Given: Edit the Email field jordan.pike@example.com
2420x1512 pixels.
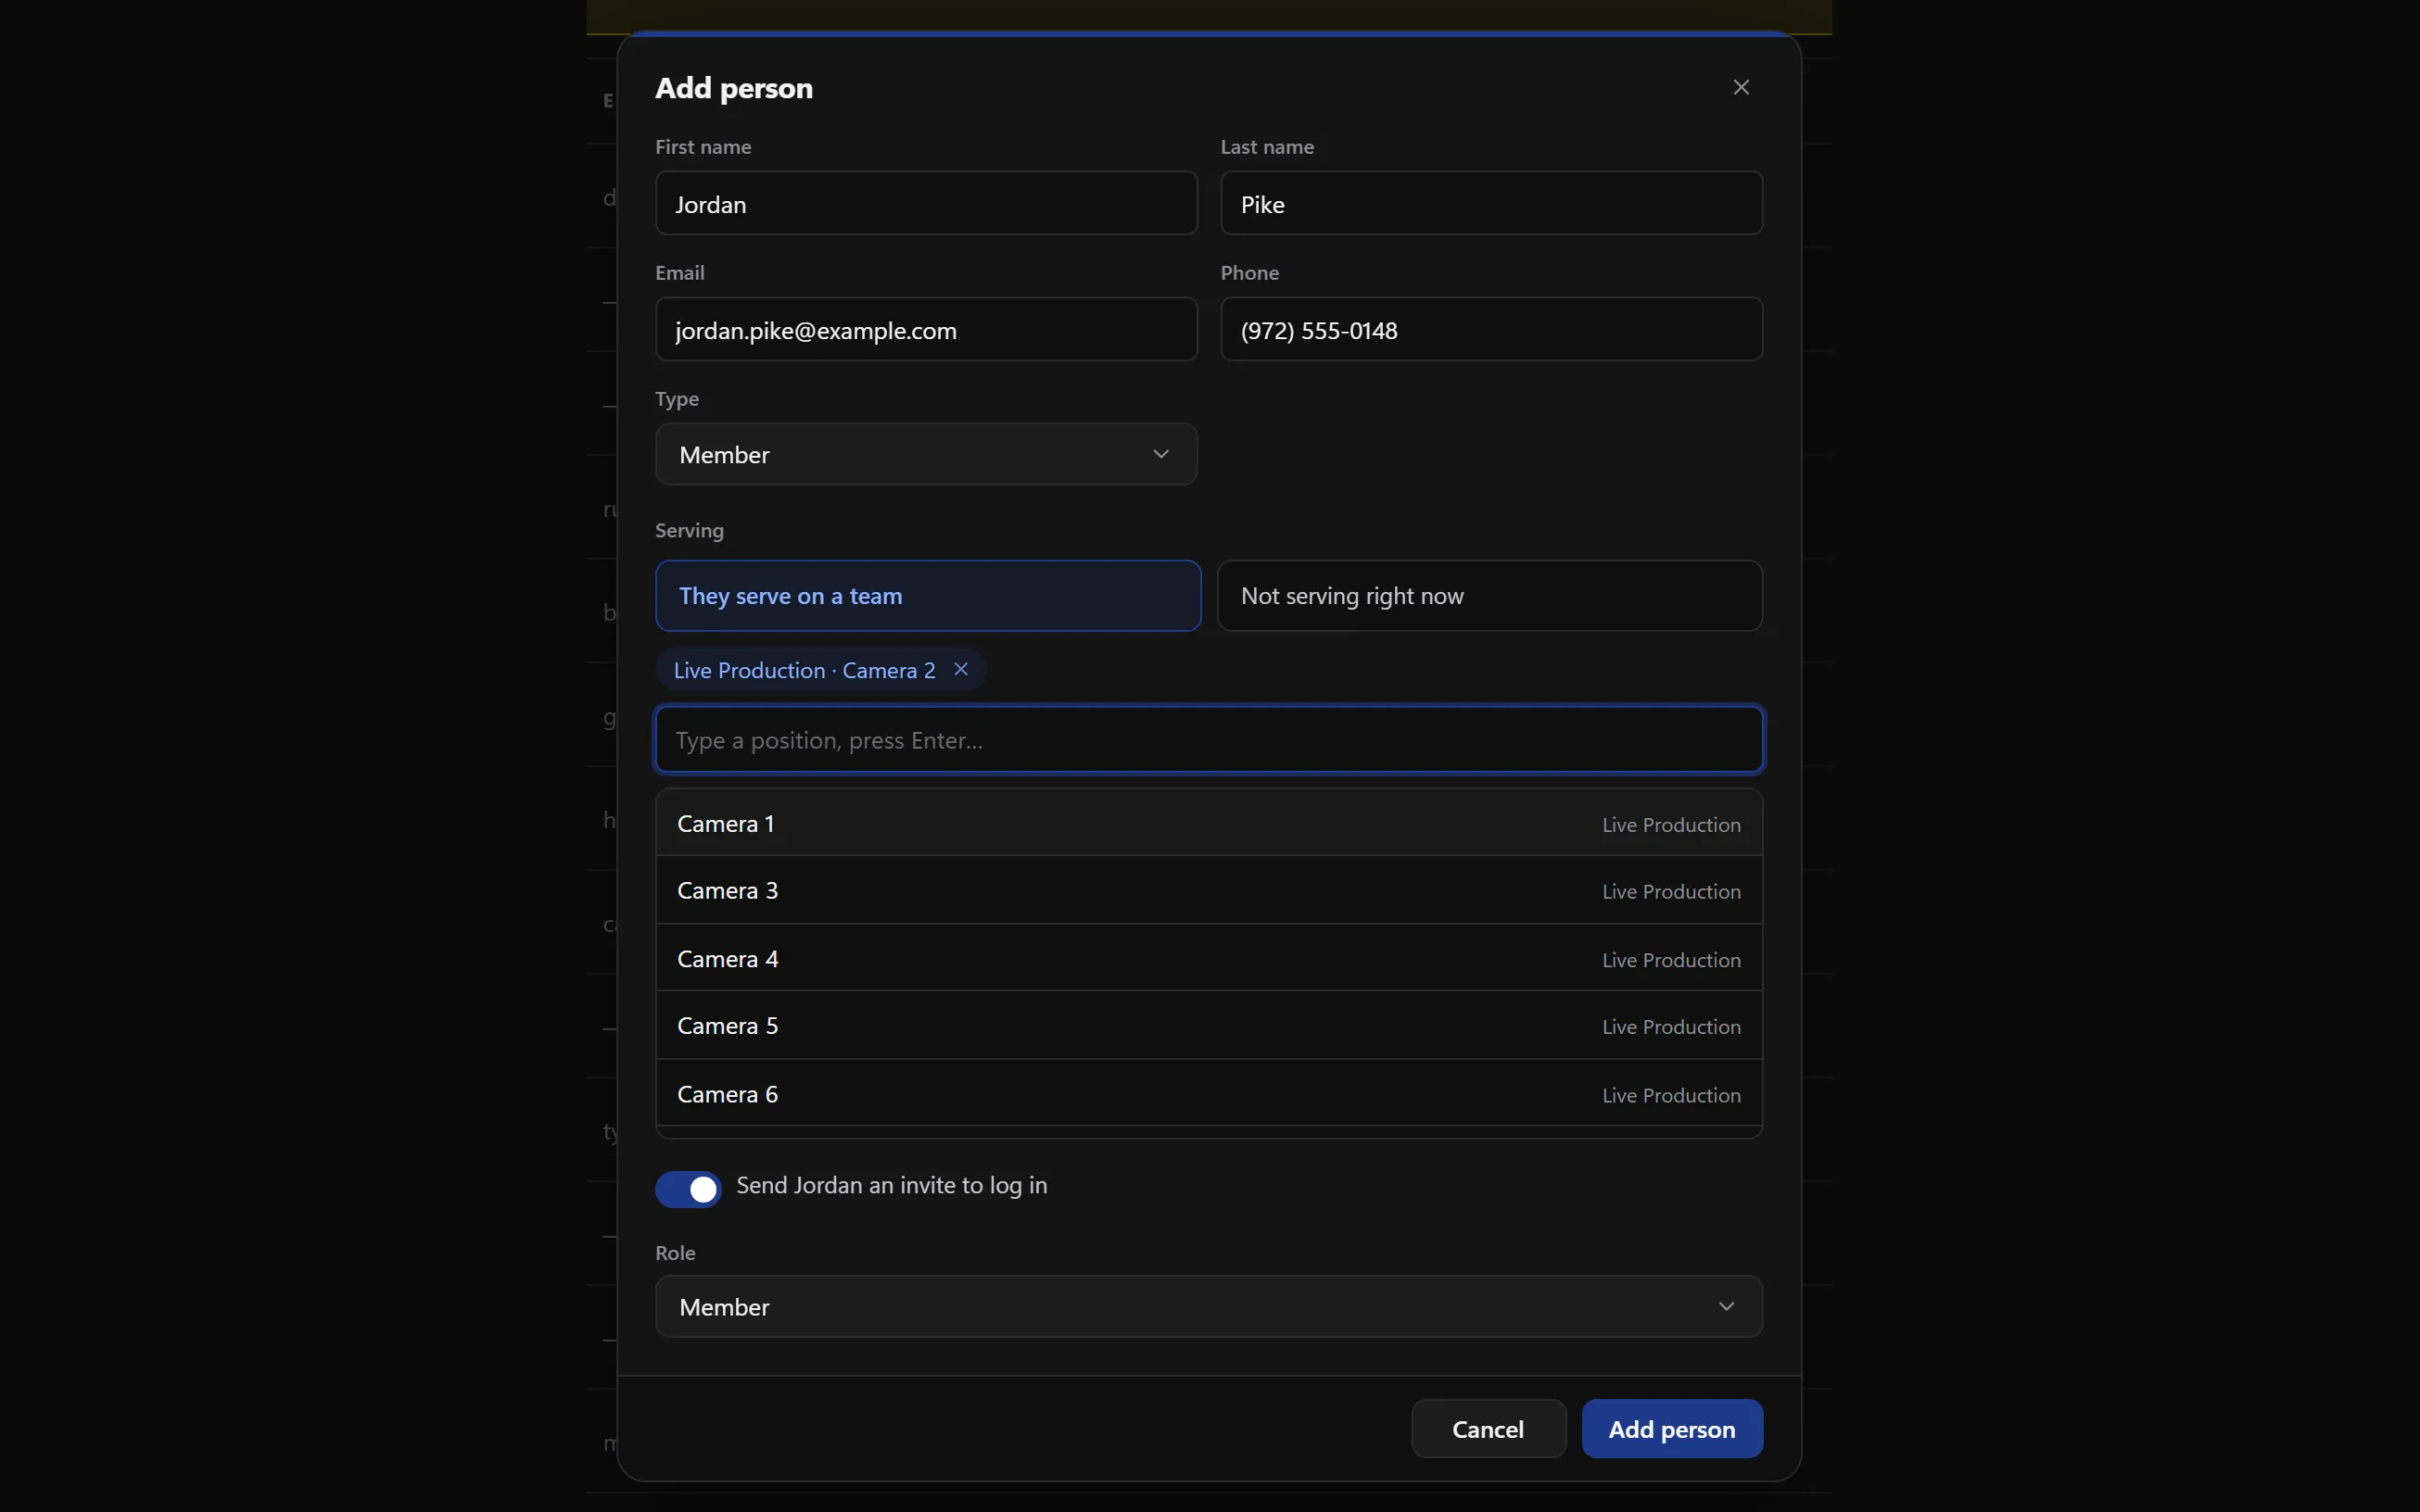Looking at the screenshot, I should (x=925, y=329).
